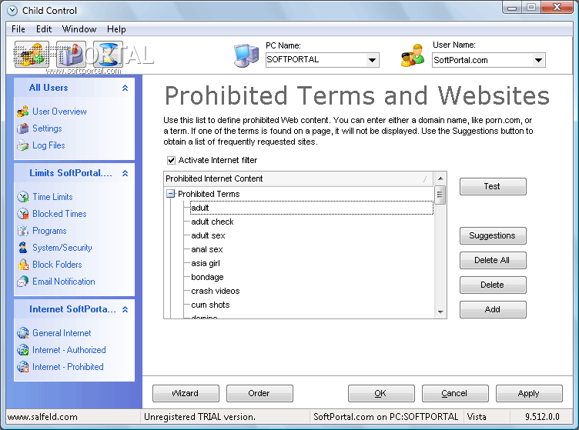
Task: Click the hourglass time toolbar icon
Action: coord(108,55)
